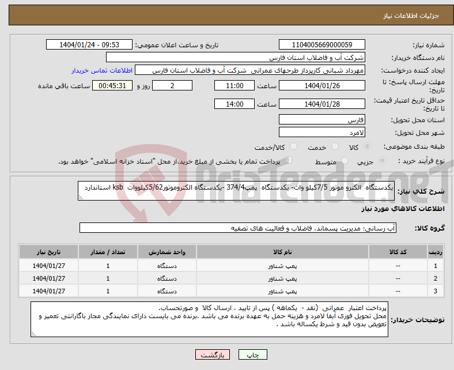Click the تاریخ نیاز column header
Viewport: 454px width, 370px height.
48,252
